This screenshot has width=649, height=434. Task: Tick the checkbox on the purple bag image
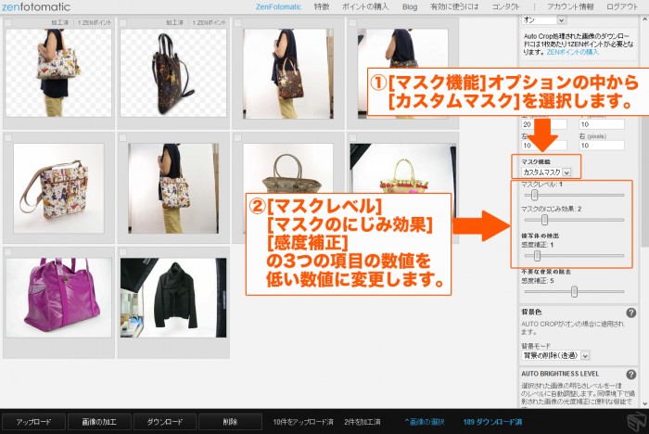point(8,252)
